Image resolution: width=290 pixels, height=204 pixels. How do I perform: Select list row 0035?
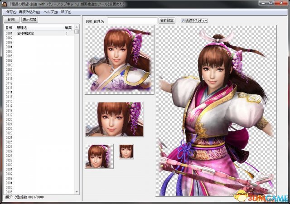click(39, 188)
